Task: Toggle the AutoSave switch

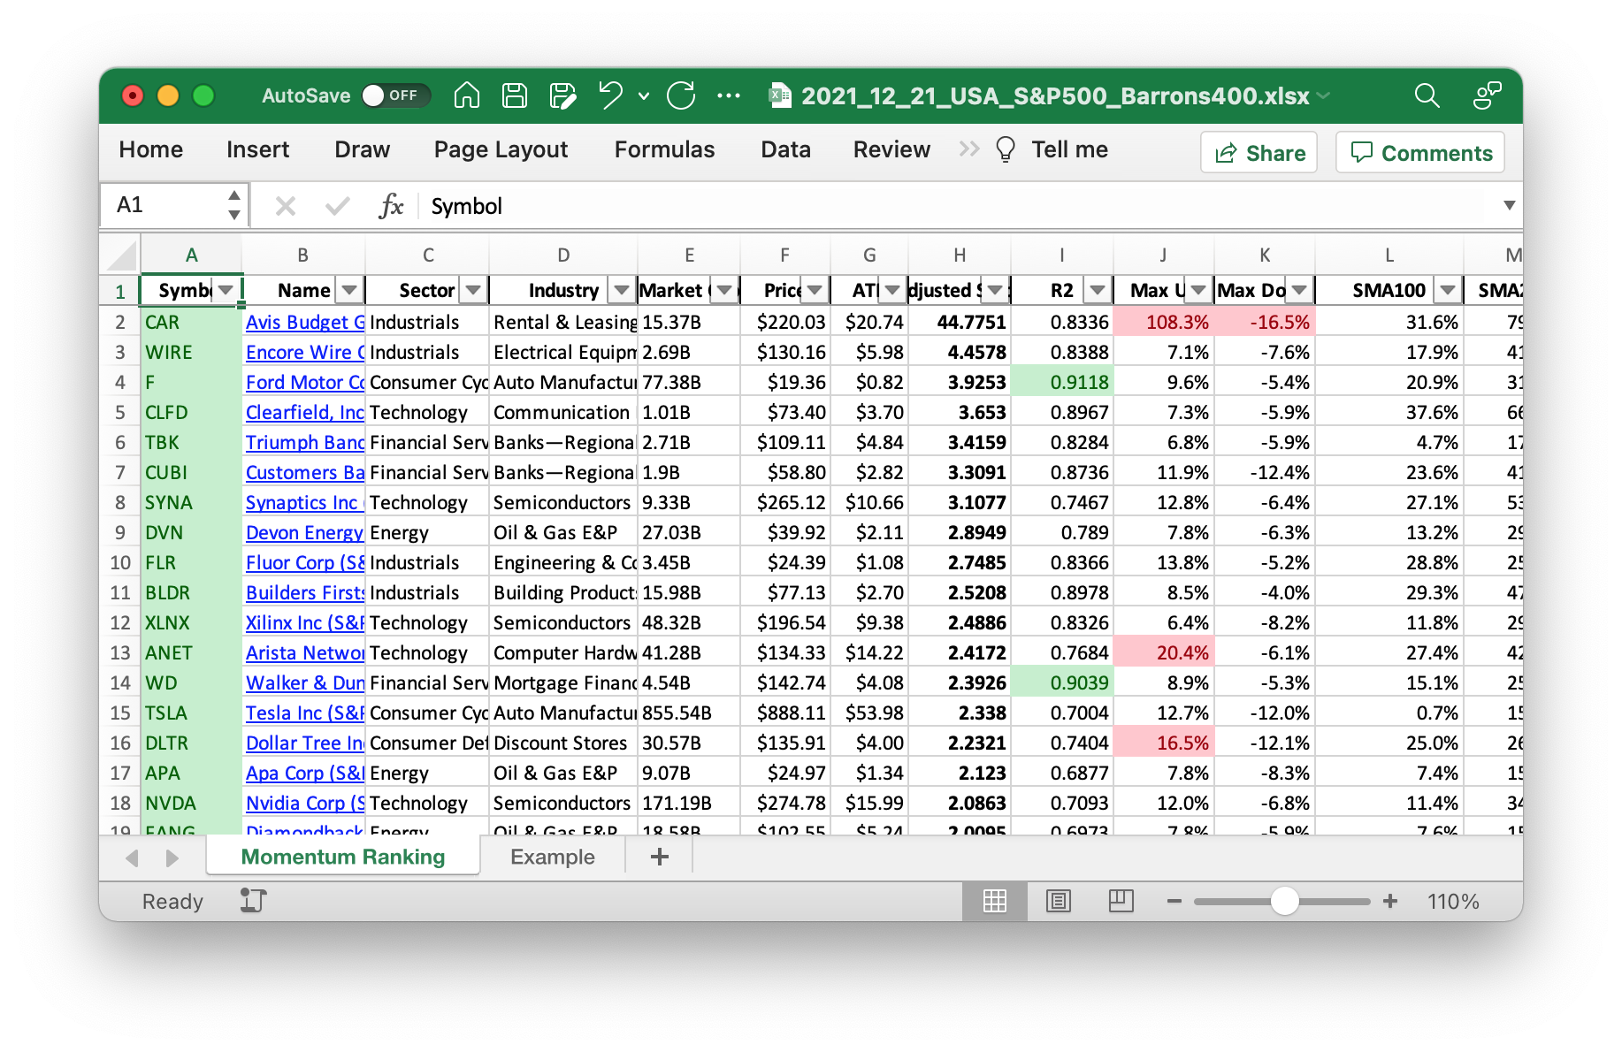Action: coord(394,95)
